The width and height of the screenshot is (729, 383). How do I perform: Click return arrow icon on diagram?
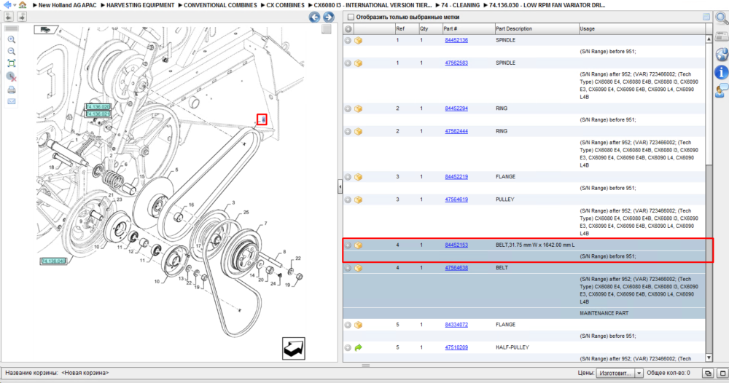pos(294,348)
